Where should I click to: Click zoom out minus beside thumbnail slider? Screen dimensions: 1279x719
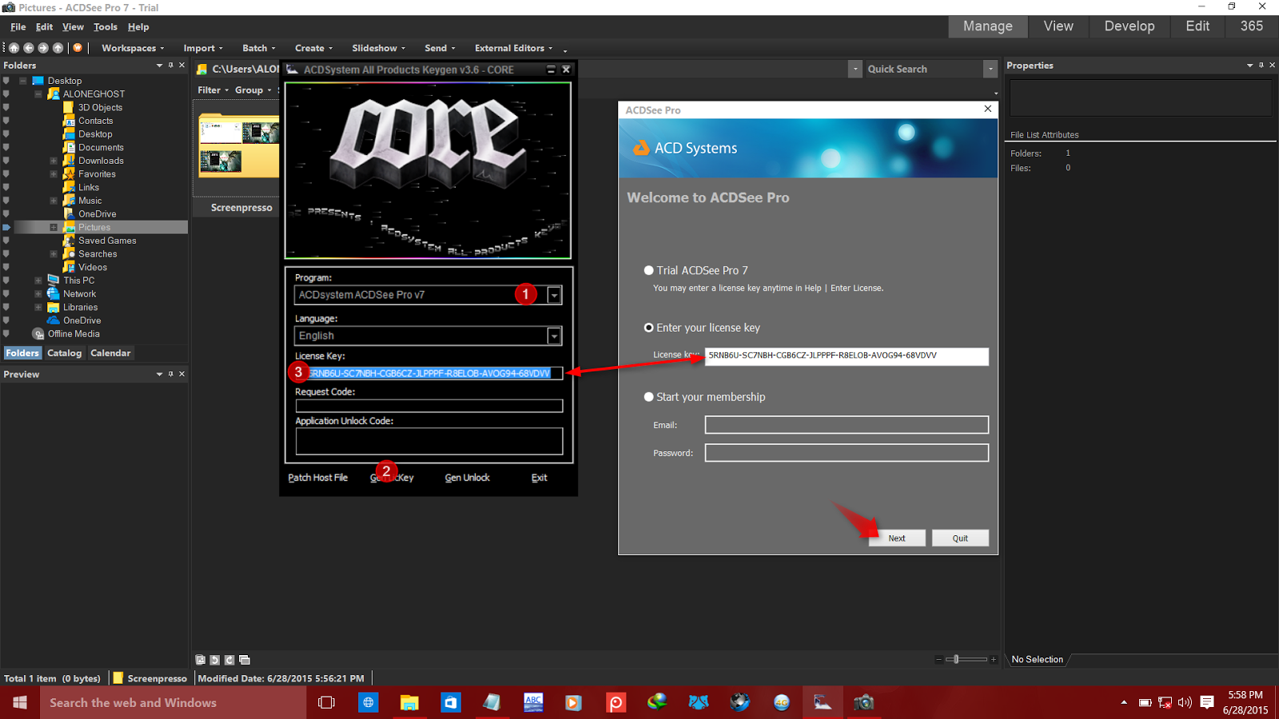[938, 660]
